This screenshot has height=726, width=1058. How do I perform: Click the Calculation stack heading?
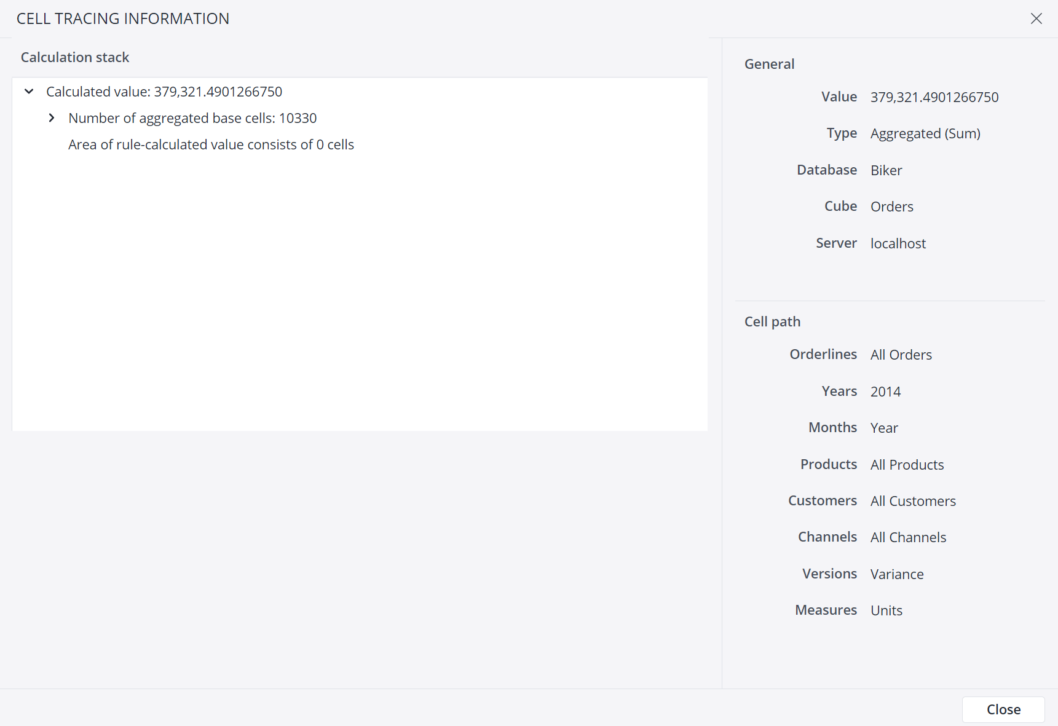[x=75, y=57]
